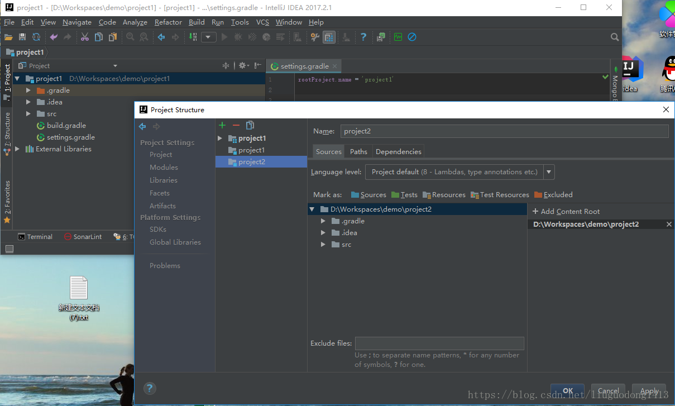Expand the src folder in content root tree

(x=323, y=245)
